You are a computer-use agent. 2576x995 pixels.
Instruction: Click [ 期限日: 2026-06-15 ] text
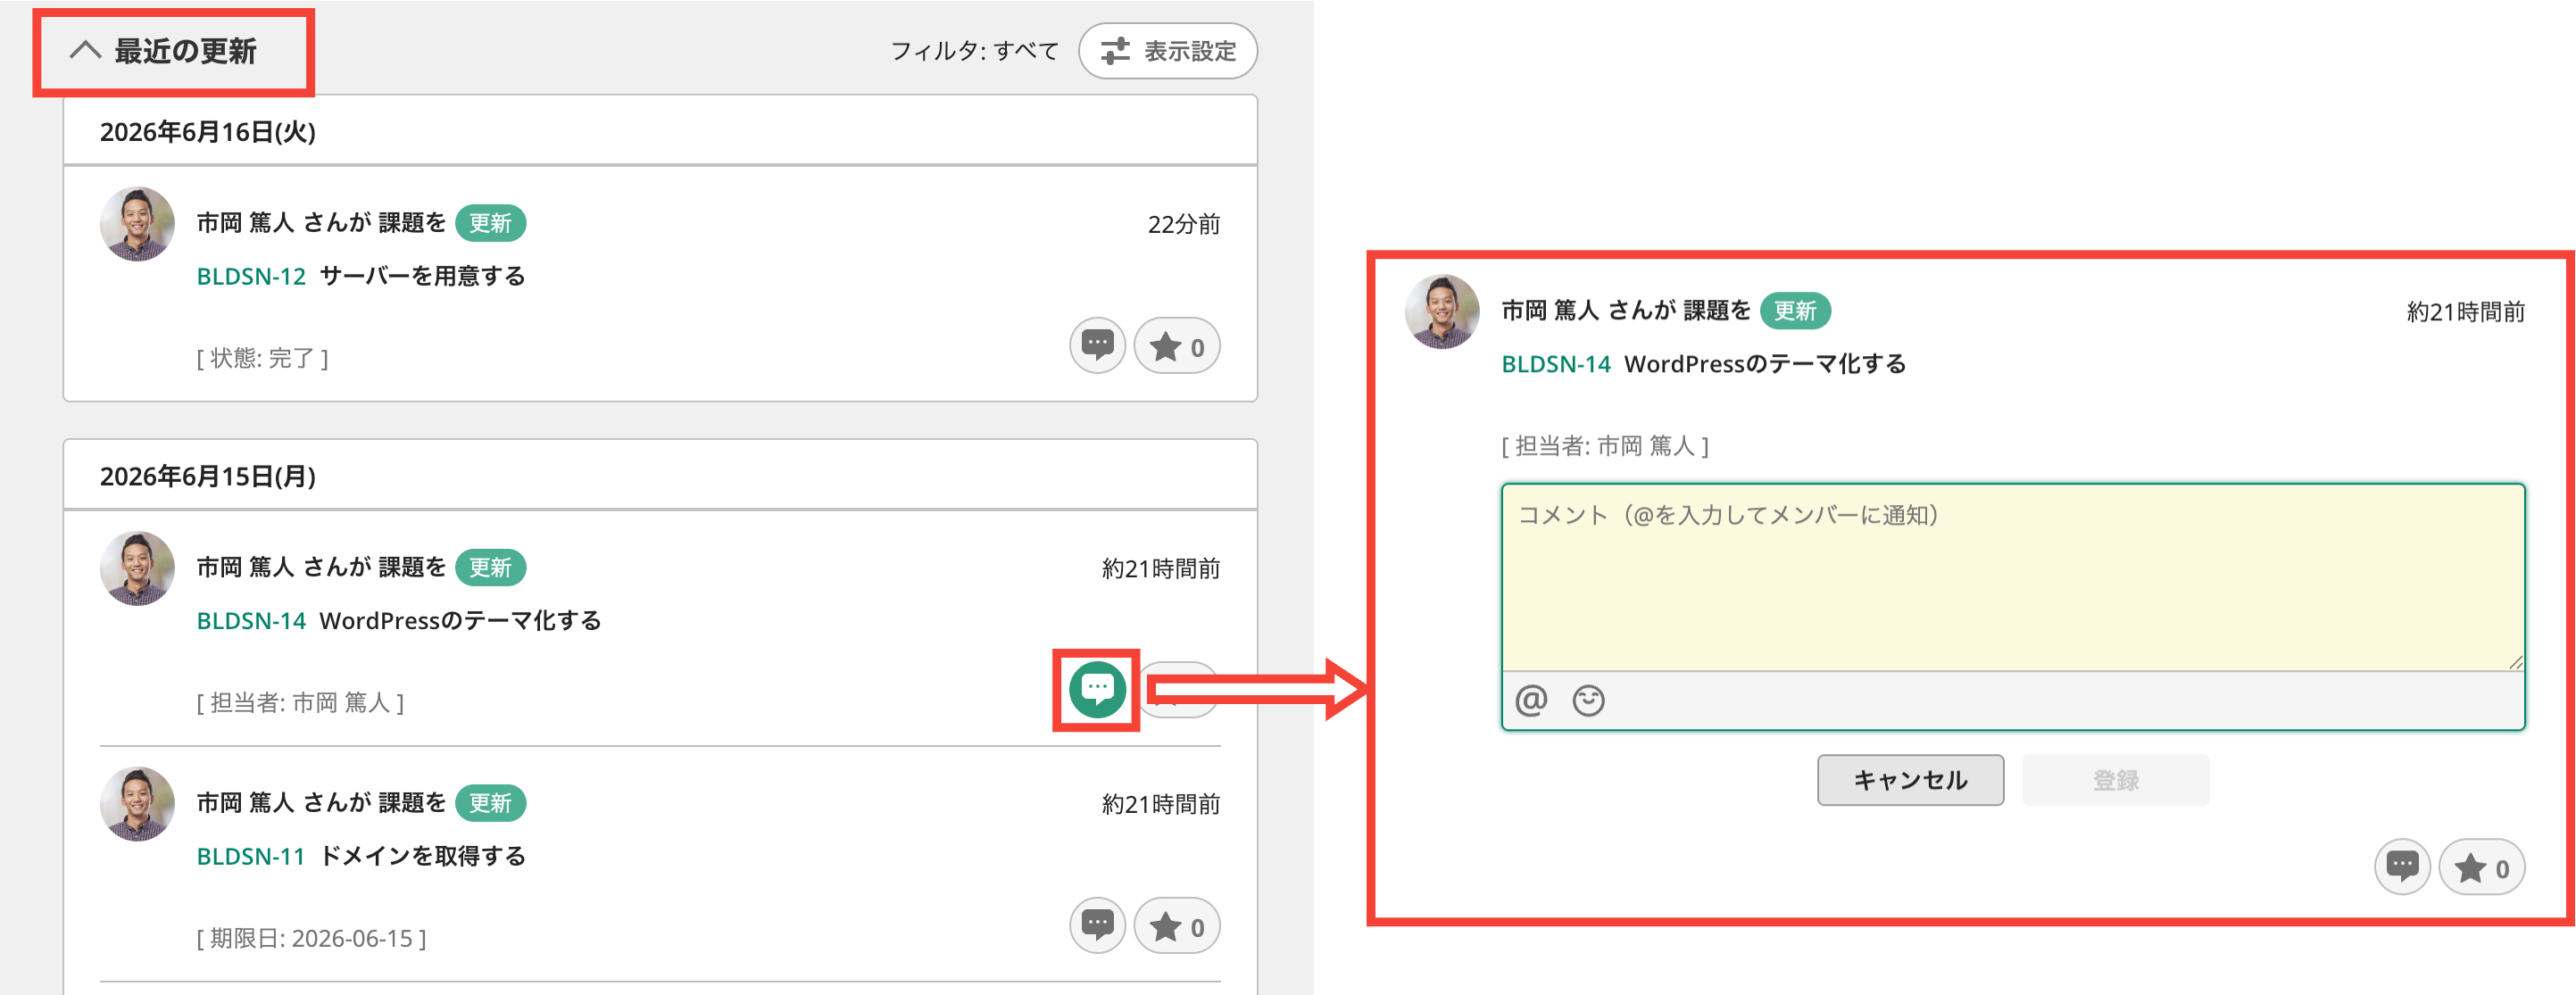coord(311,938)
